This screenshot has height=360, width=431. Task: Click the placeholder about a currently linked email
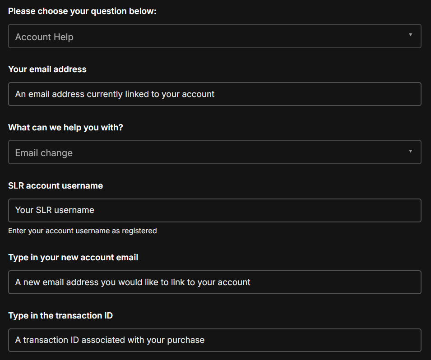(x=115, y=94)
